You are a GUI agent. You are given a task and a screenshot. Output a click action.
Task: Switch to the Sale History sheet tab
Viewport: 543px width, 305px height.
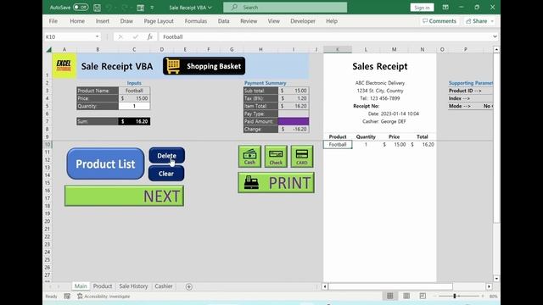pos(133,286)
